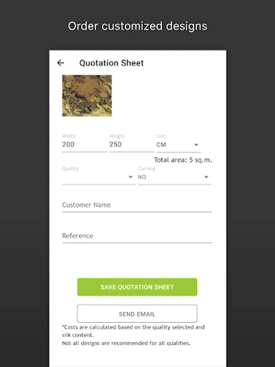This screenshot has height=367, width=275.
Task: Click the costs calculation disclaimer text
Action: click(133, 331)
